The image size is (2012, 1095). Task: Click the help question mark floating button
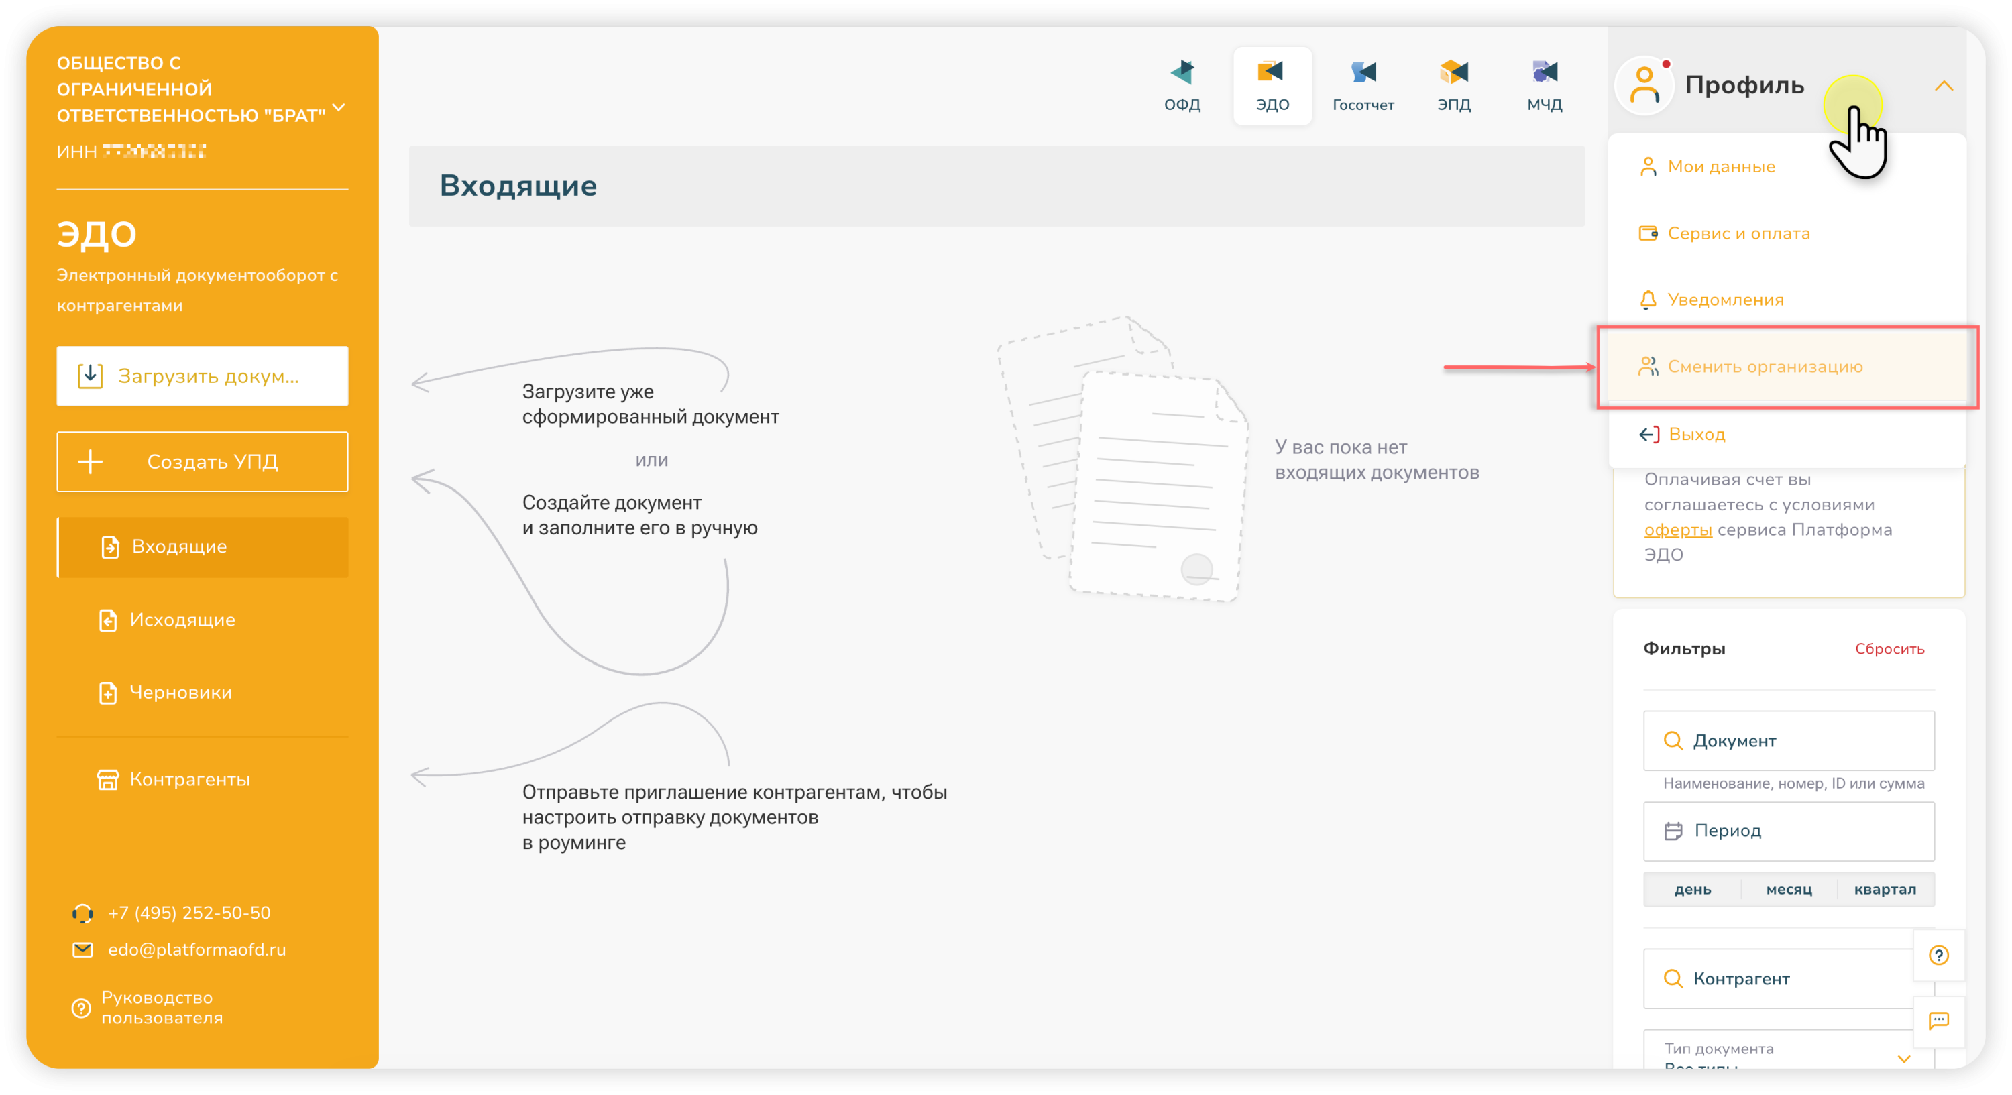(1939, 954)
